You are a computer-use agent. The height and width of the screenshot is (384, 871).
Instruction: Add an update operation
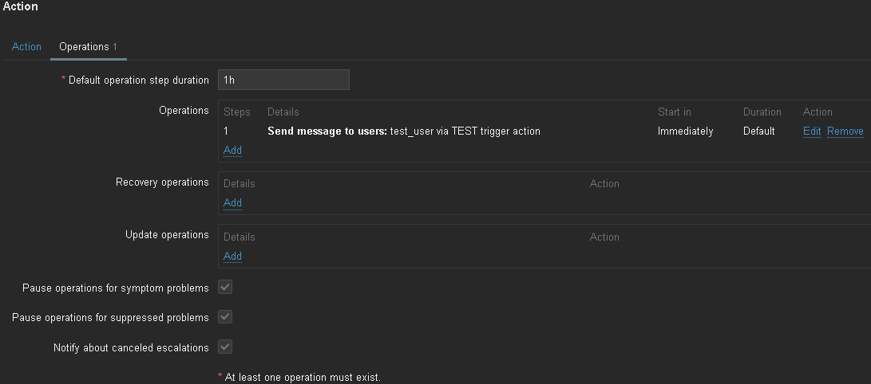coord(232,256)
